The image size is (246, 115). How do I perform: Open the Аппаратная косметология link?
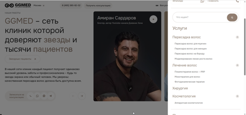(188, 103)
